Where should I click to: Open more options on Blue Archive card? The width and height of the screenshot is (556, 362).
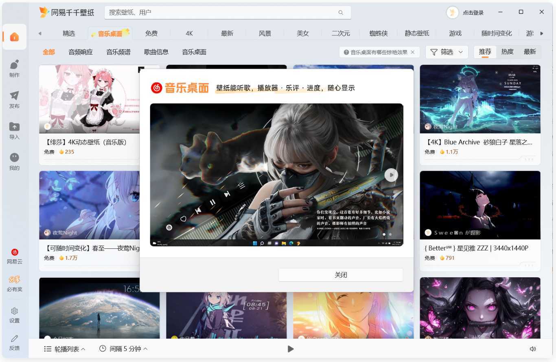(529, 159)
